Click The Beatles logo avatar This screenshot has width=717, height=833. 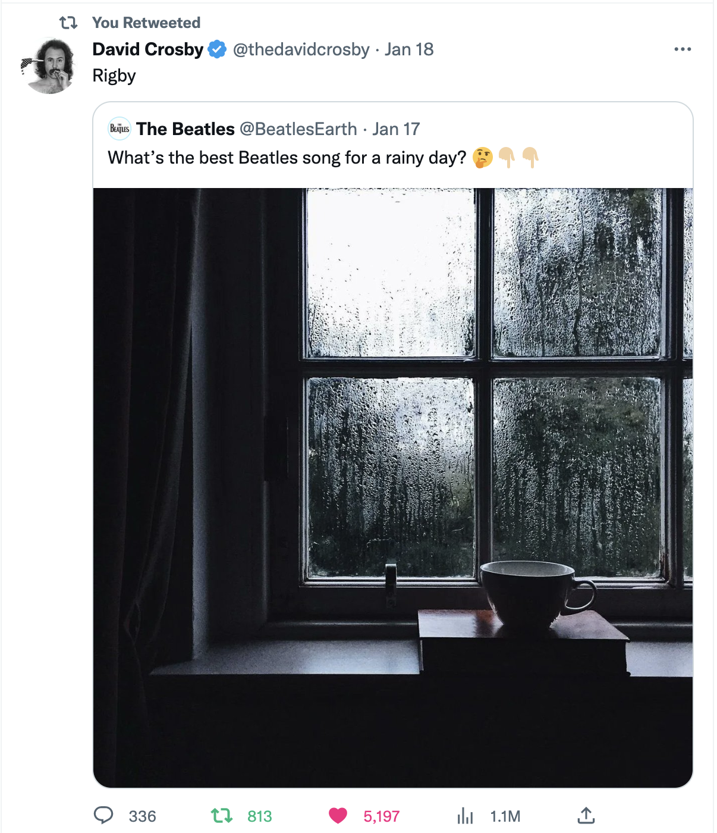tap(119, 129)
